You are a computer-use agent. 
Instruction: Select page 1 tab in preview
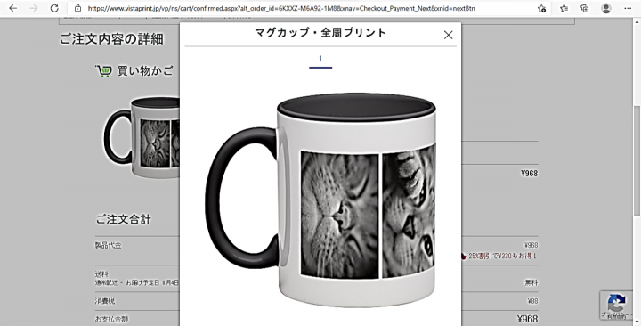tap(320, 60)
